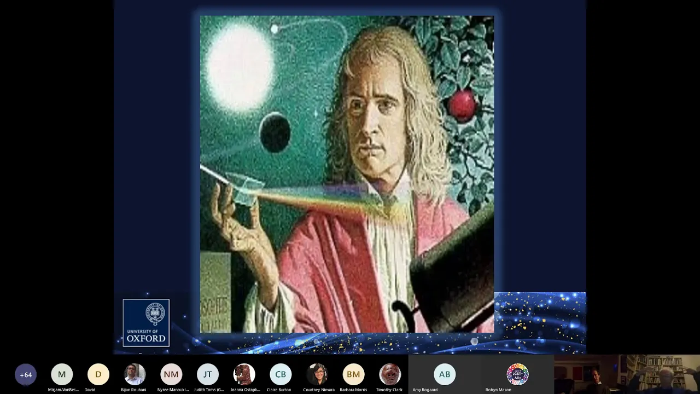Click Barbara Morris' BM avatar
The height and width of the screenshot is (394, 700).
click(353, 375)
